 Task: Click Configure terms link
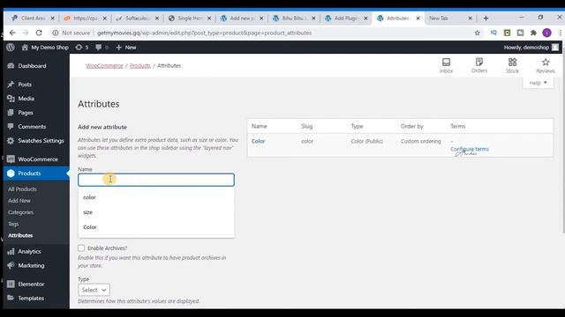[470, 149]
